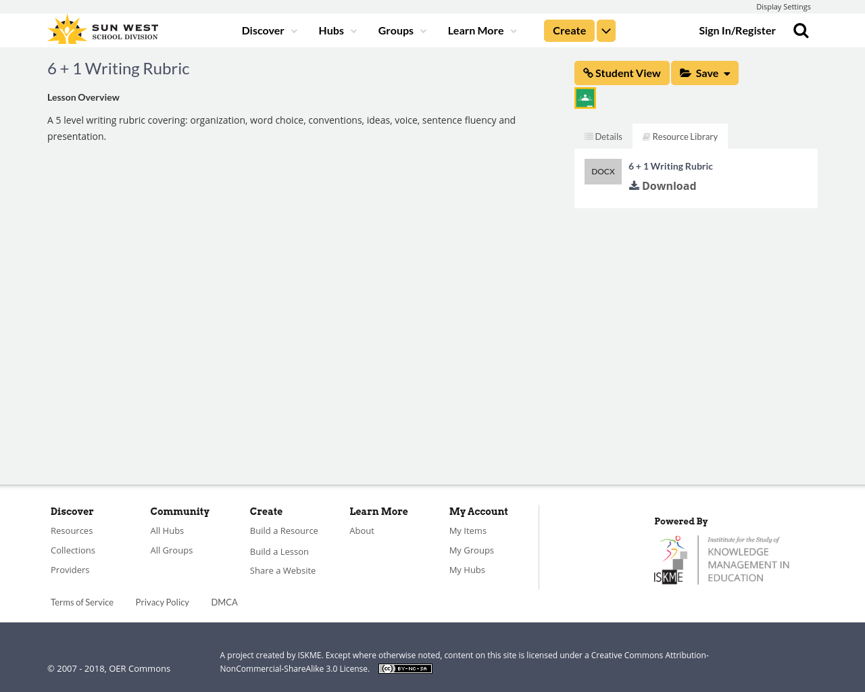Screen dimensions: 865x692
Task: Click the DOCX file type badge
Action: pos(603,172)
